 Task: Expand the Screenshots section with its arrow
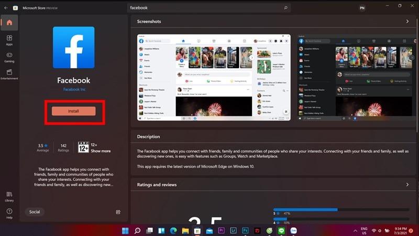pos(407,22)
